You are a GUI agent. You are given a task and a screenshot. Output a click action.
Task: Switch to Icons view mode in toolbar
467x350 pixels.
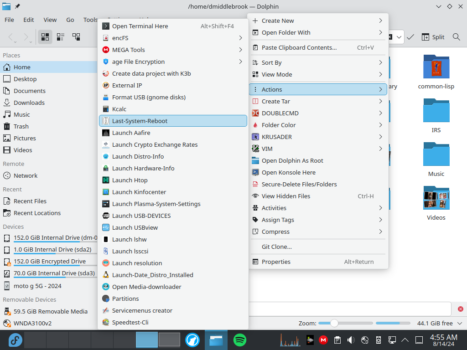click(45, 37)
